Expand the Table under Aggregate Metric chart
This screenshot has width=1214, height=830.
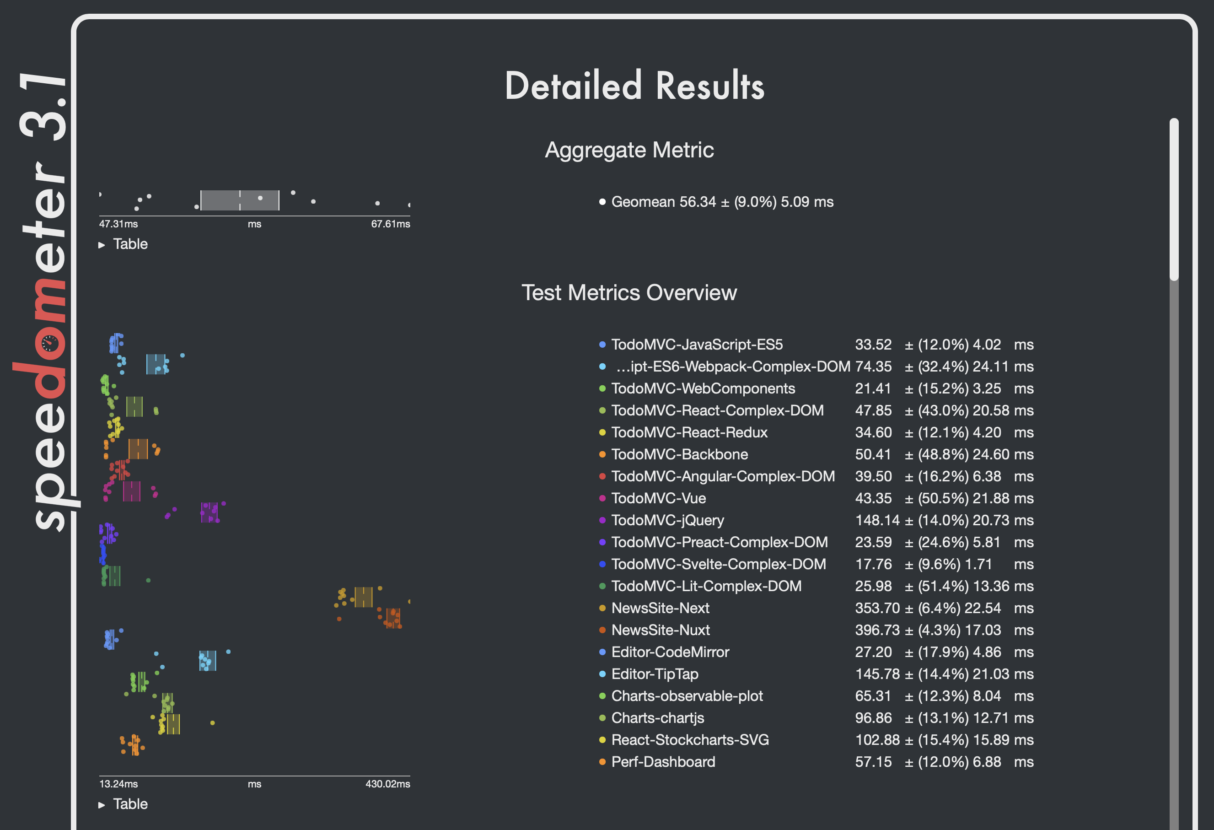[129, 244]
